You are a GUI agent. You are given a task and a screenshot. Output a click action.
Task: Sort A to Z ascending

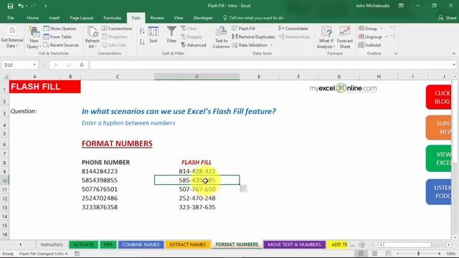pyautogui.click(x=142, y=32)
